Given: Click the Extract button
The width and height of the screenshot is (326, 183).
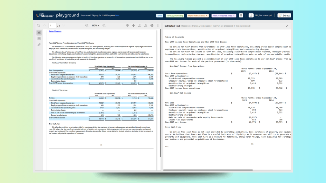Looking at the screenshot, I should click(x=284, y=15).
